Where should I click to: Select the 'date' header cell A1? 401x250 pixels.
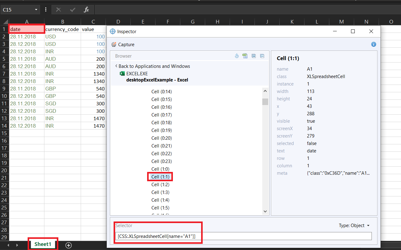point(27,29)
